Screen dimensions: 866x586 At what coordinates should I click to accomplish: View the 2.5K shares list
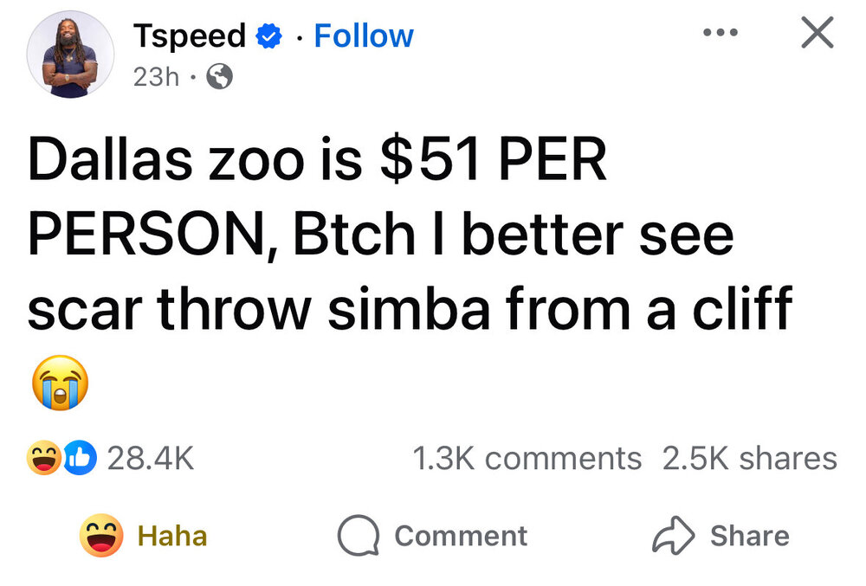749,458
